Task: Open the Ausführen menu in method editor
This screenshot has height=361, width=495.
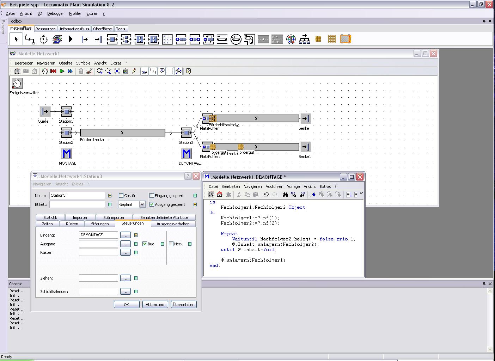Action: 274,186
